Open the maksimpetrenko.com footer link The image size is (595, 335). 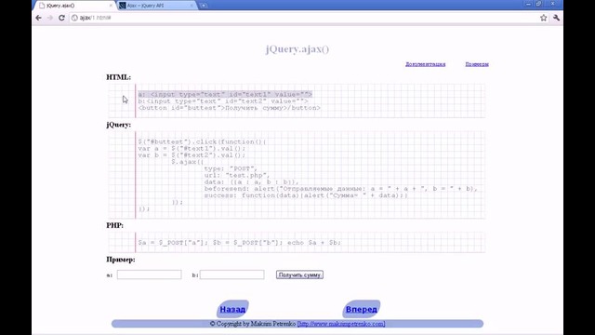(341, 324)
